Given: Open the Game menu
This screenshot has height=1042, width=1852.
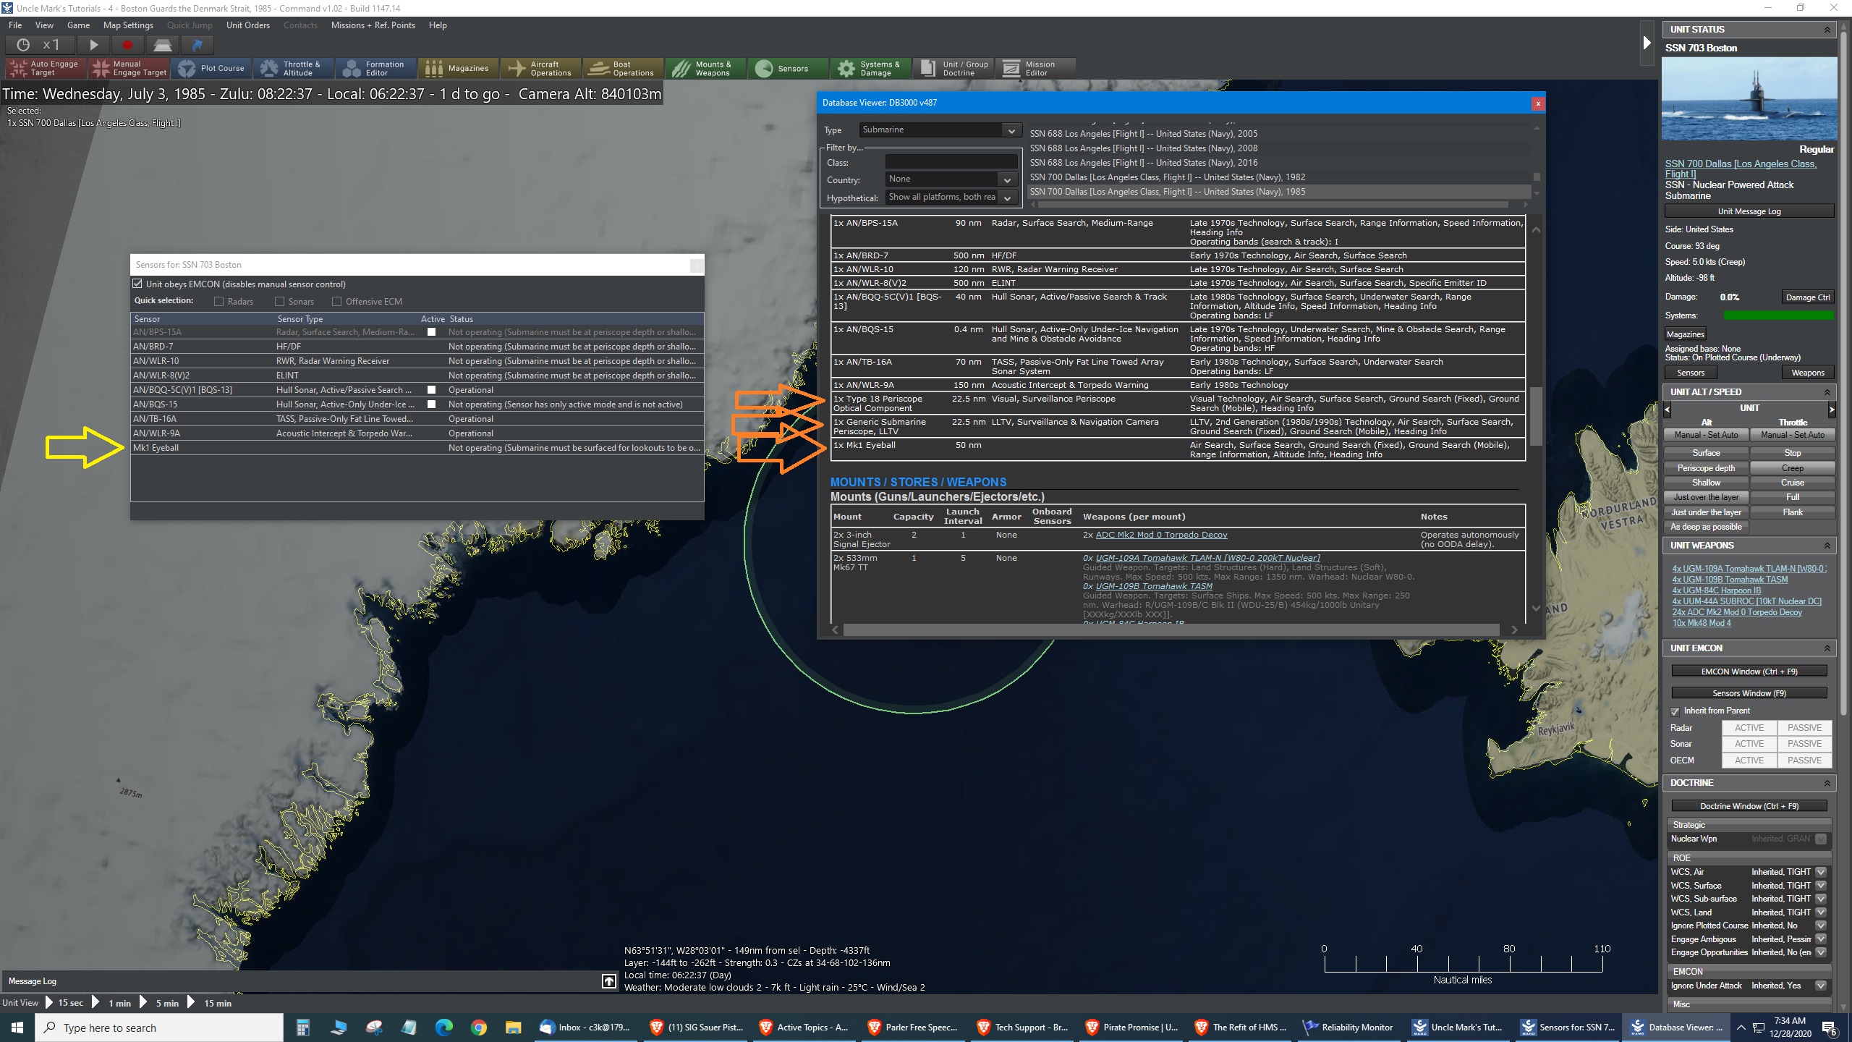Looking at the screenshot, I should 78,25.
